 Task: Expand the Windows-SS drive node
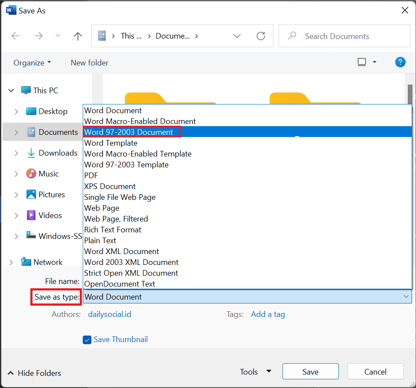16,236
